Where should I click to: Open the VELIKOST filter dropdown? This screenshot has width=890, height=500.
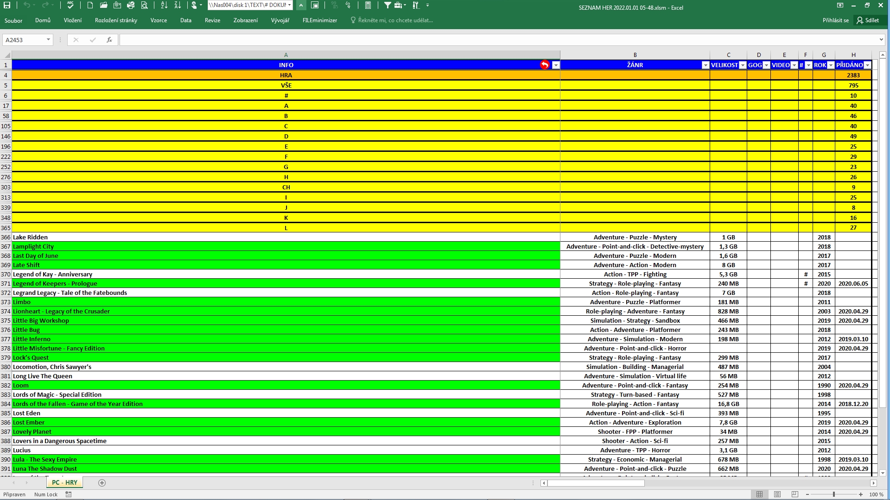coord(743,65)
